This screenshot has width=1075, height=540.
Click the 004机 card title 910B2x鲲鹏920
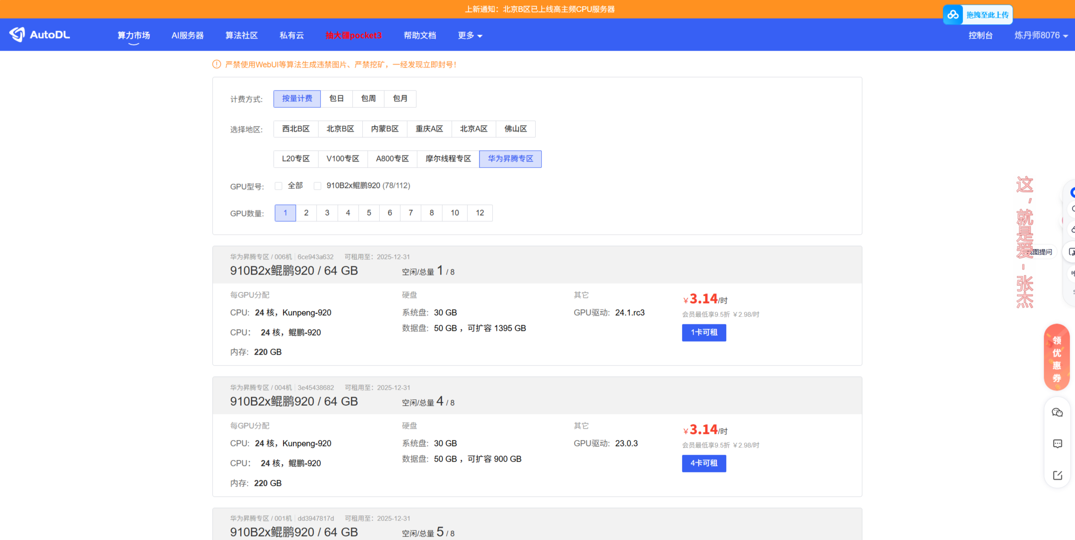tap(294, 401)
